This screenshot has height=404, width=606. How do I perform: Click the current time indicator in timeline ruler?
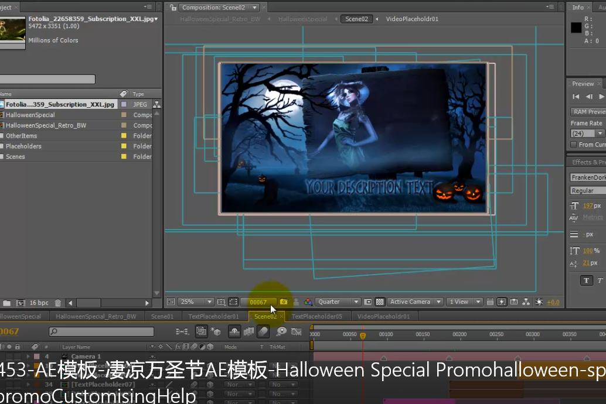363,335
